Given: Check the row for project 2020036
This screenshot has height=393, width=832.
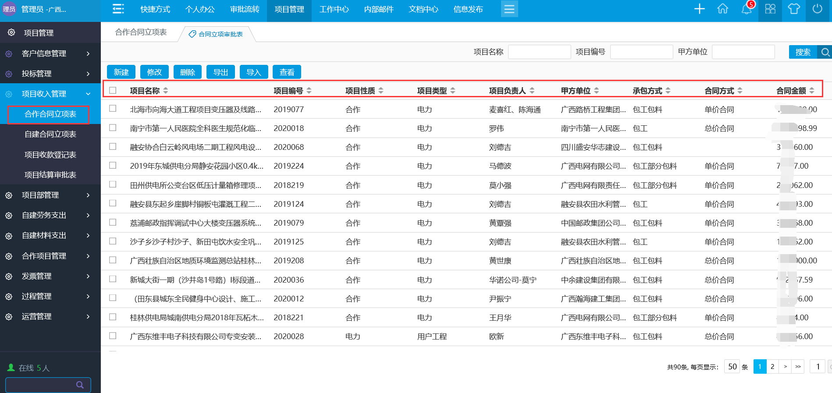Looking at the screenshot, I should coord(113,279).
